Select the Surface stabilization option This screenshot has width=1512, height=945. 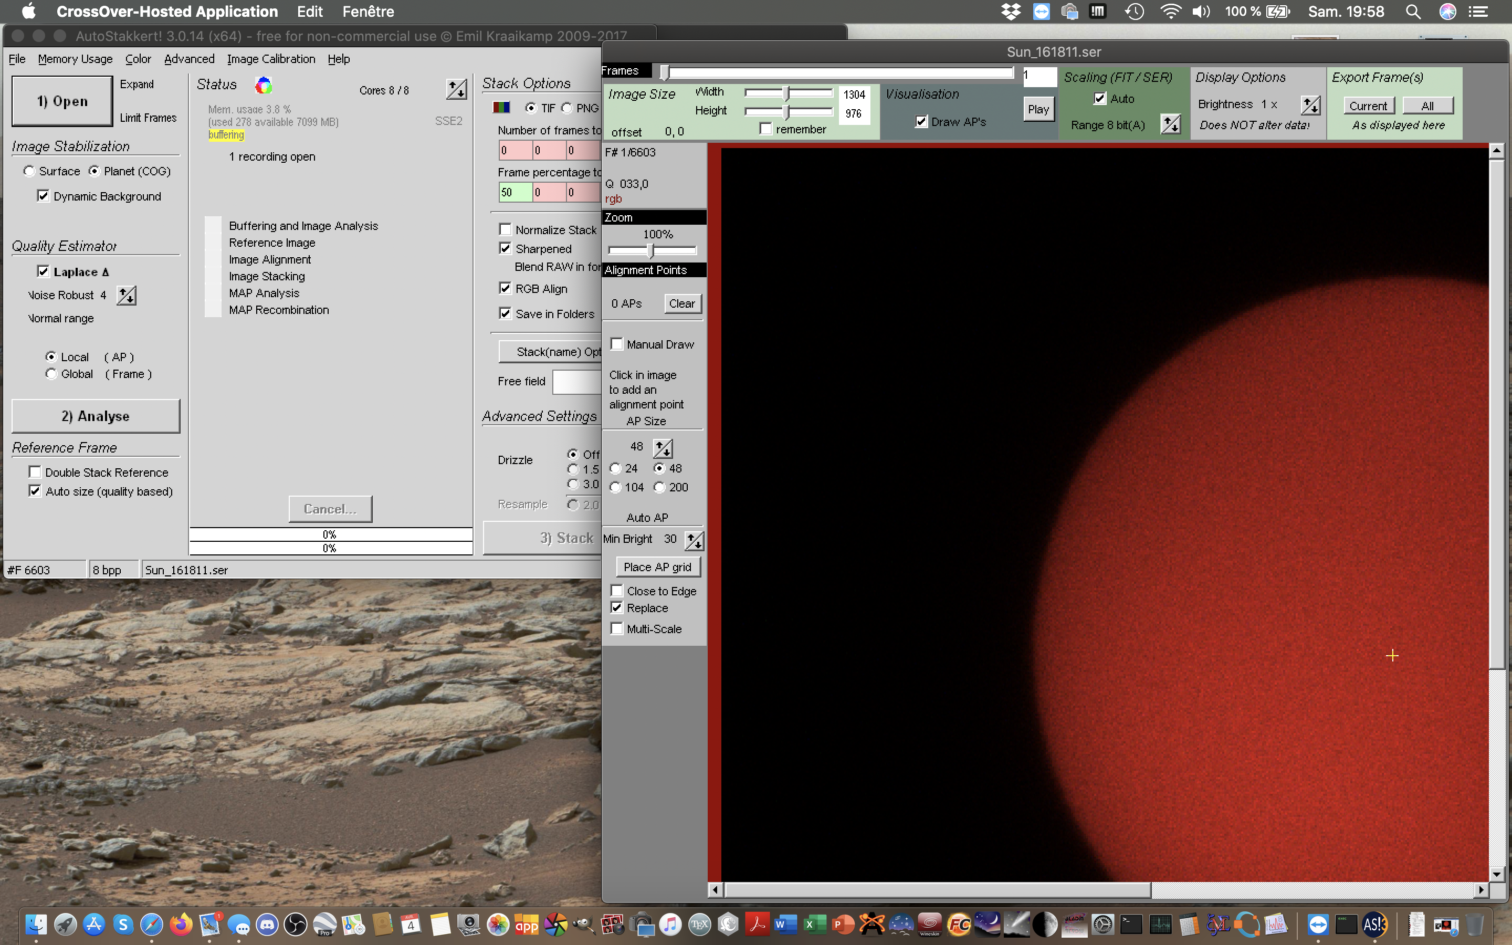[29, 171]
